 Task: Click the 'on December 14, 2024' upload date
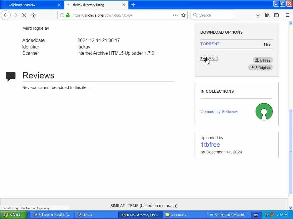221,152
